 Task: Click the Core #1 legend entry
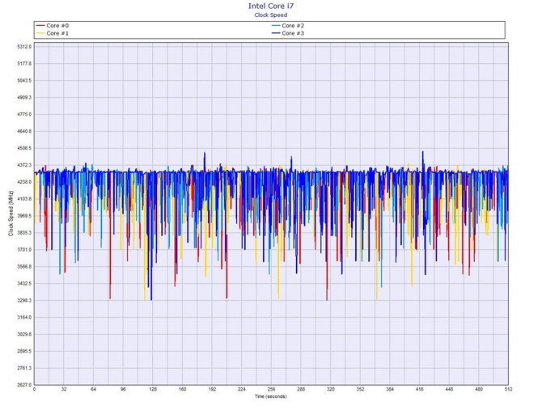pos(53,33)
